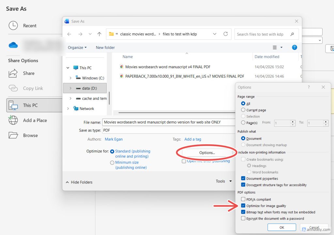Open the Save as type PDF dropdown
Image resolution: width=334 pixels, height=235 pixels.
[169, 130]
